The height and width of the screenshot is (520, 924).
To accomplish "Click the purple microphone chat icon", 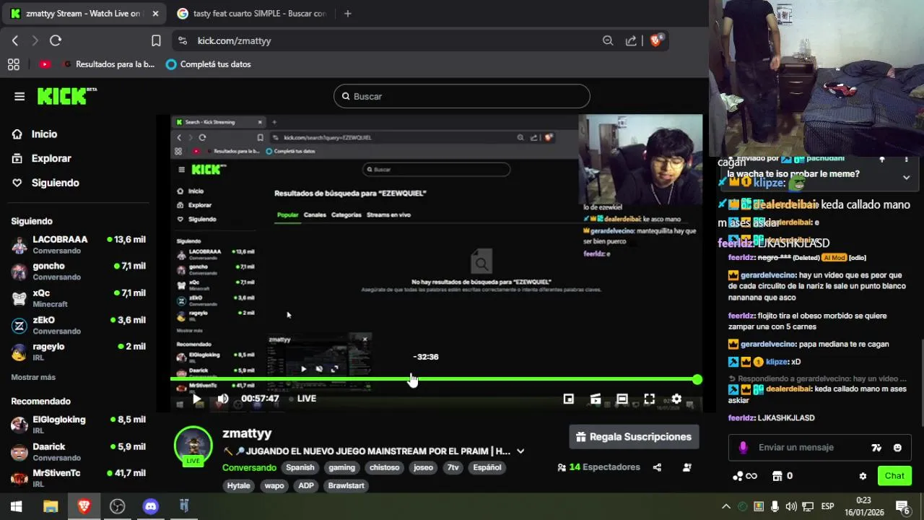I will coord(743,448).
